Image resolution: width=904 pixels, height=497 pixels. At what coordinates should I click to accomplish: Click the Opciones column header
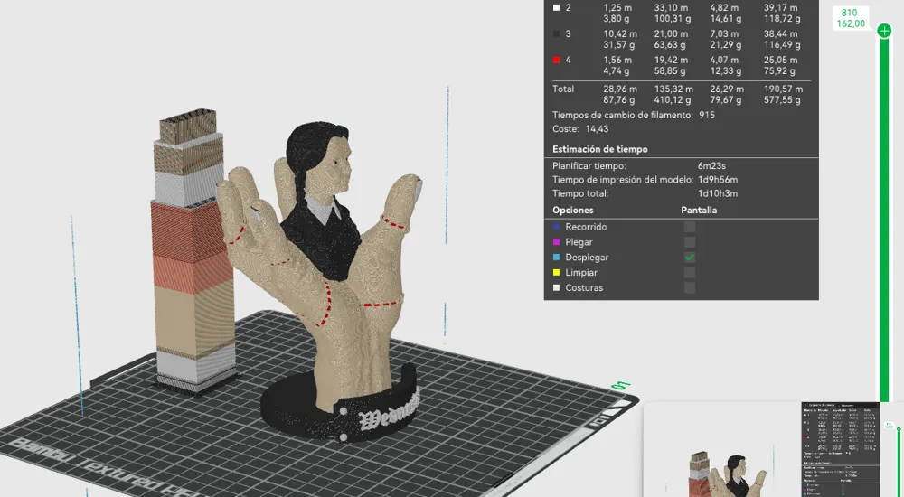pos(573,211)
